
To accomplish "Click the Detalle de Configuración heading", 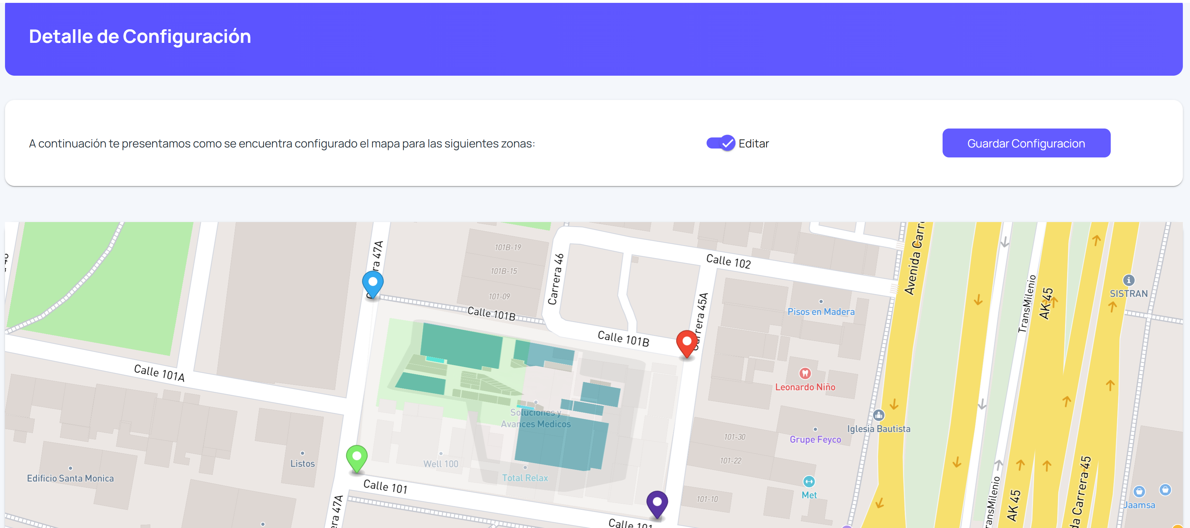I will 140,36.
